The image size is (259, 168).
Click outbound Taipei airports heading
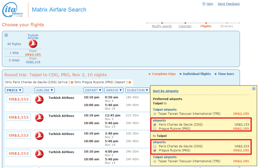point(164,109)
